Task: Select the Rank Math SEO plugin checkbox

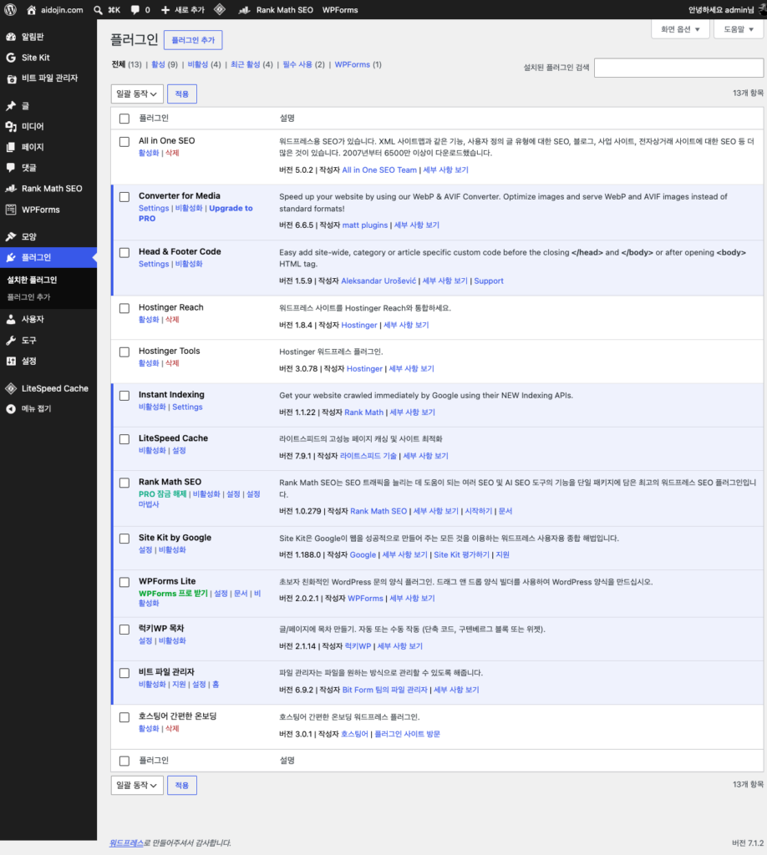Action: point(124,483)
